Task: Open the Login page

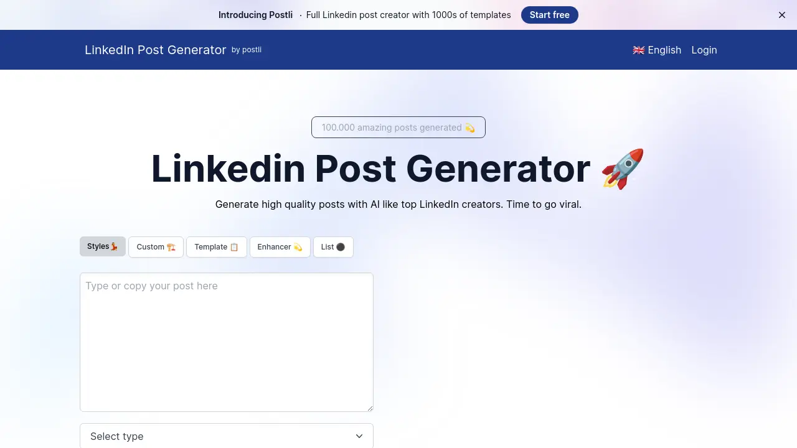Action: (704, 50)
